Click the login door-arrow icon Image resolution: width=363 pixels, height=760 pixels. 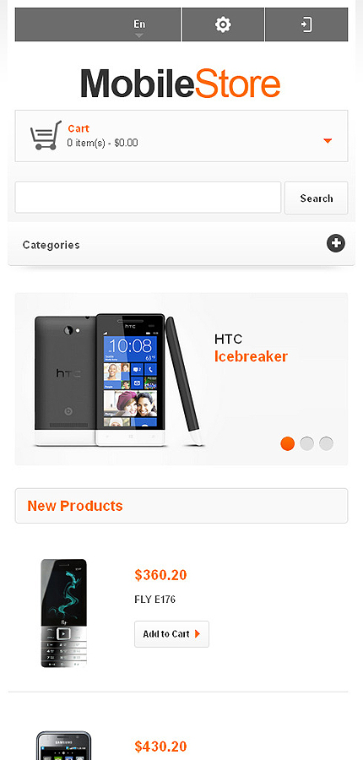click(x=306, y=24)
